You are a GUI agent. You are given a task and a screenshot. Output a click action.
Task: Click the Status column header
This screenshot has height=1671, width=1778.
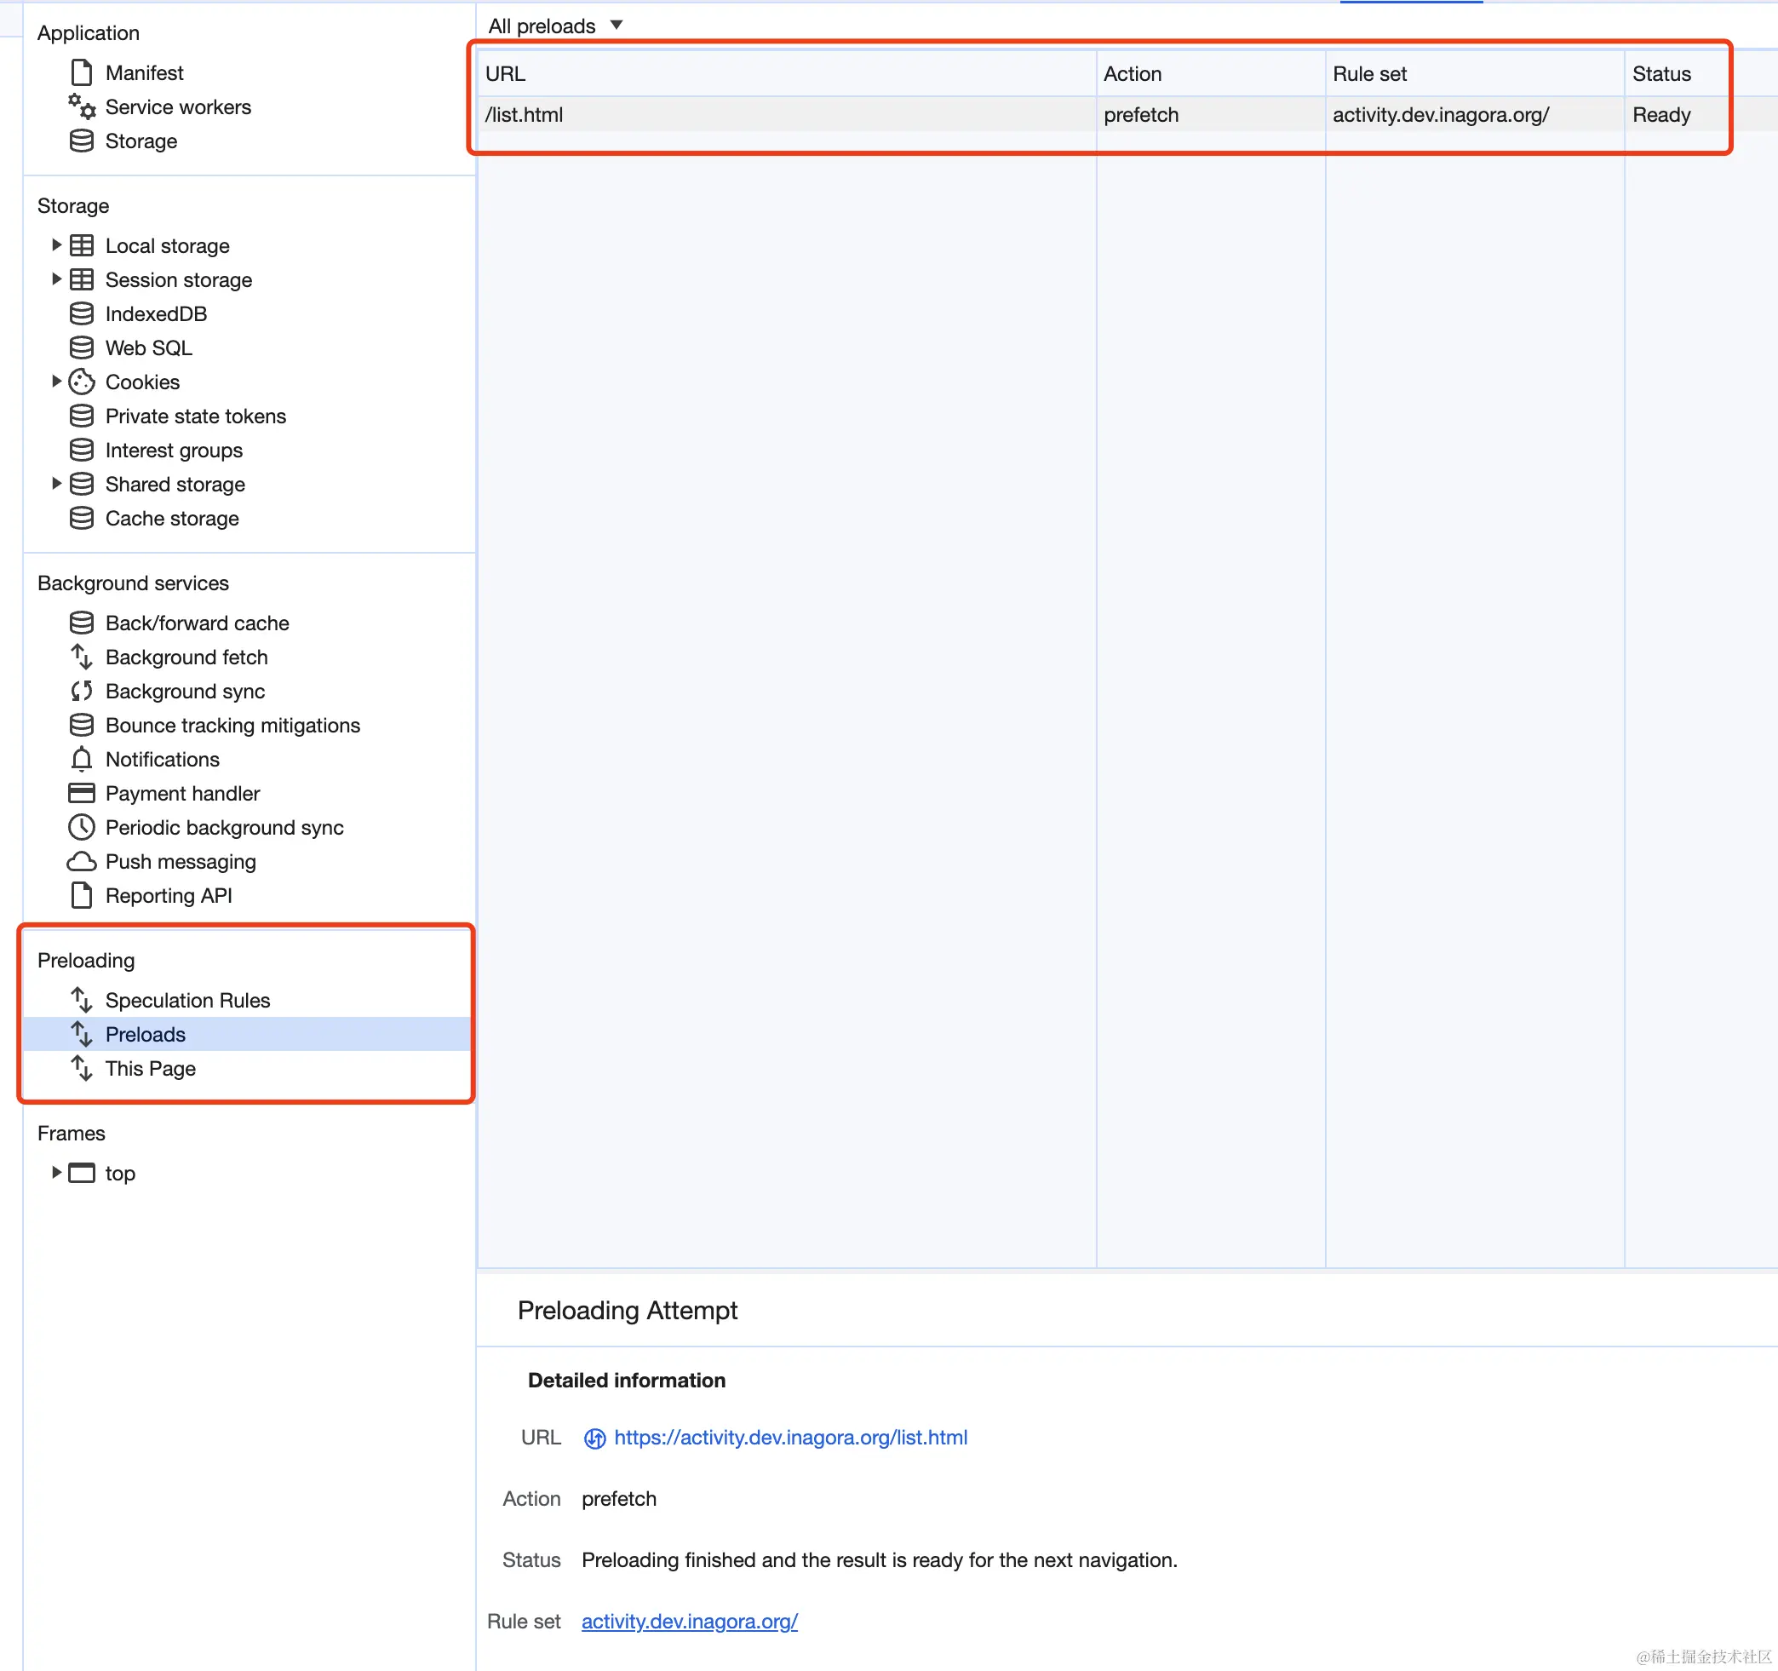[1660, 74]
